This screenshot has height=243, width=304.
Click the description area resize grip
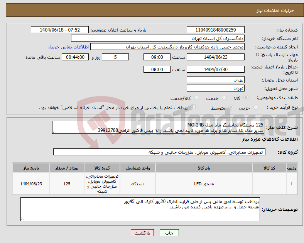click(x=54, y=132)
